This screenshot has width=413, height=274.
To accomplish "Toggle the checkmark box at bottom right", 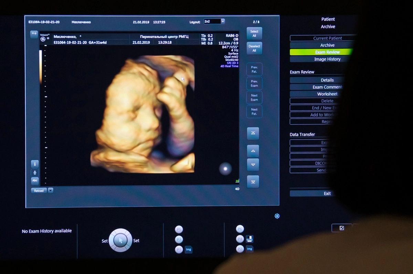I will pyautogui.click(x=341, y=228).
